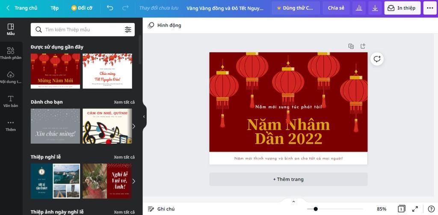Viewport: 438px width, 215px height.
Task: Go back to Trang chủ home
Action: pos(22,8)
